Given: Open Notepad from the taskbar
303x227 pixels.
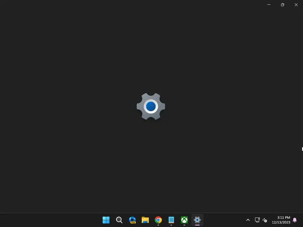Looking at the screenshot, I should (171, 220).
